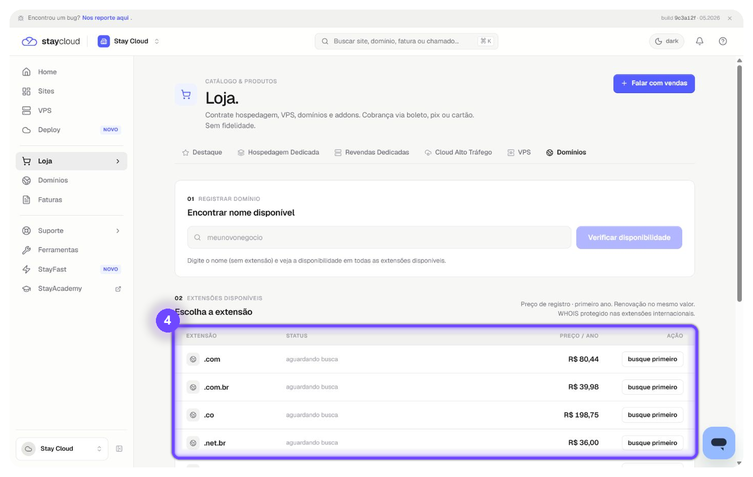Switch to the Cloud Alto Tráfego tab
Screen dimensions: 753x477
458,152
